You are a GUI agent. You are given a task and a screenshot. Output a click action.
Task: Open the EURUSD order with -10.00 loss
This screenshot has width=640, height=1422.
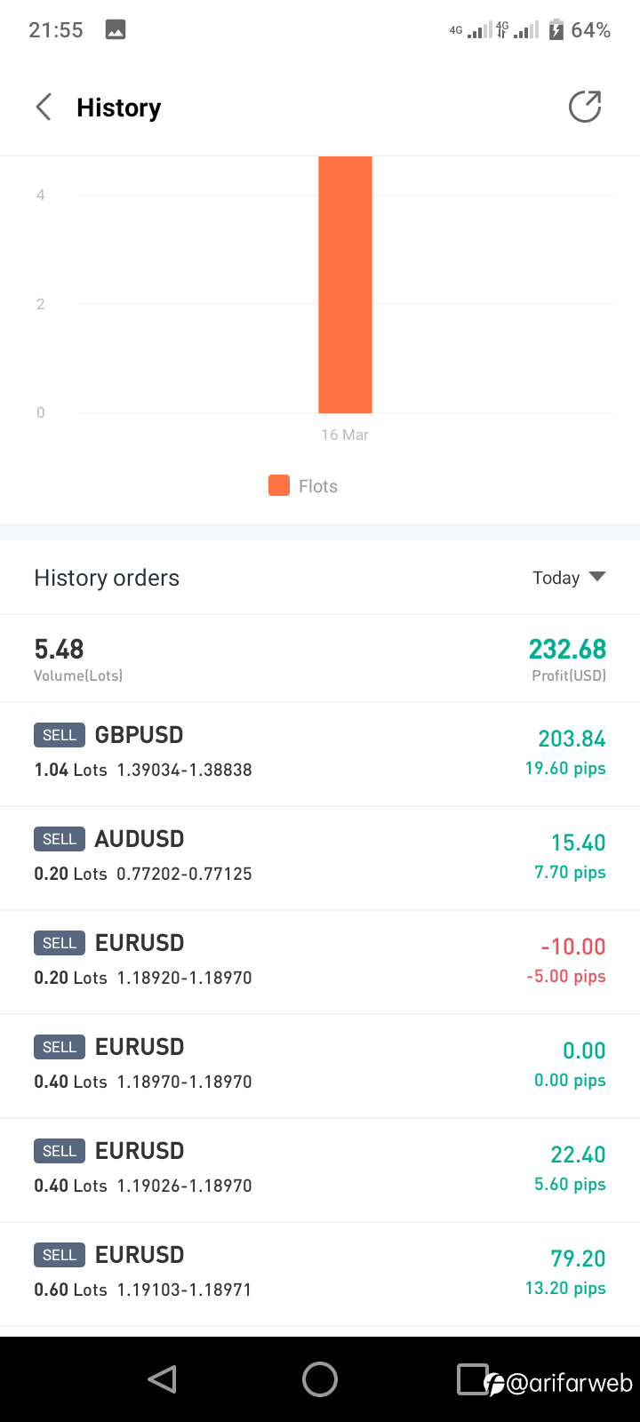320,962
